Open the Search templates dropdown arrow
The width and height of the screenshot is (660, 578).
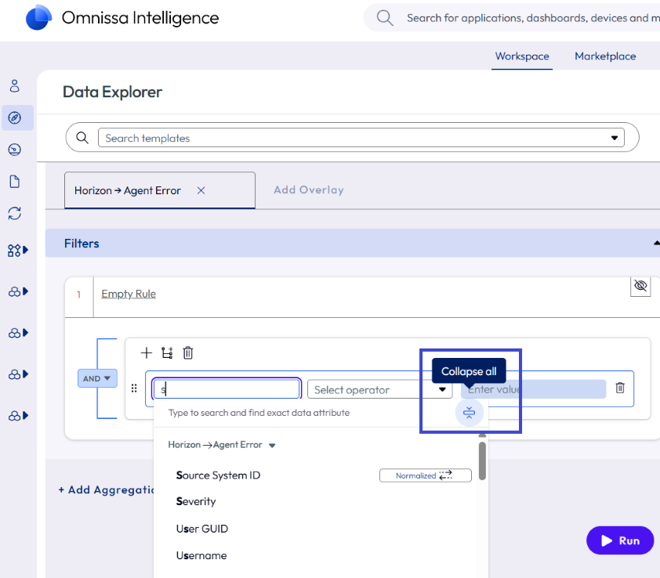[x=615, y=138]
